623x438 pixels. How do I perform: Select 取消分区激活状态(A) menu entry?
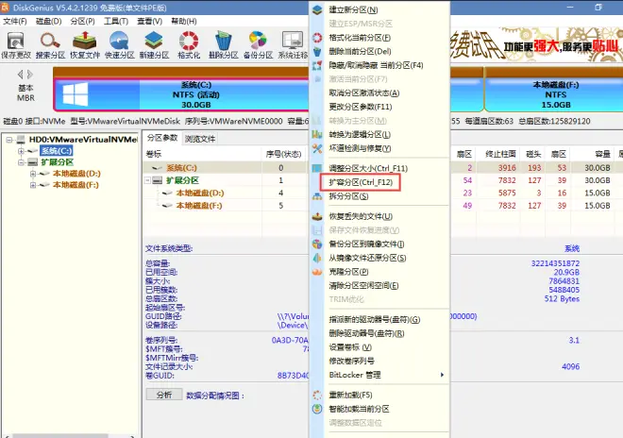pos(364,93)
